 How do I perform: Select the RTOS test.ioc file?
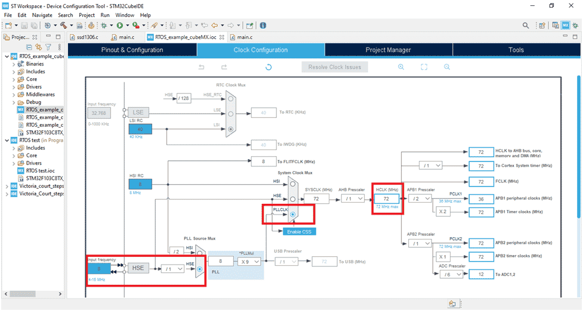40,171
